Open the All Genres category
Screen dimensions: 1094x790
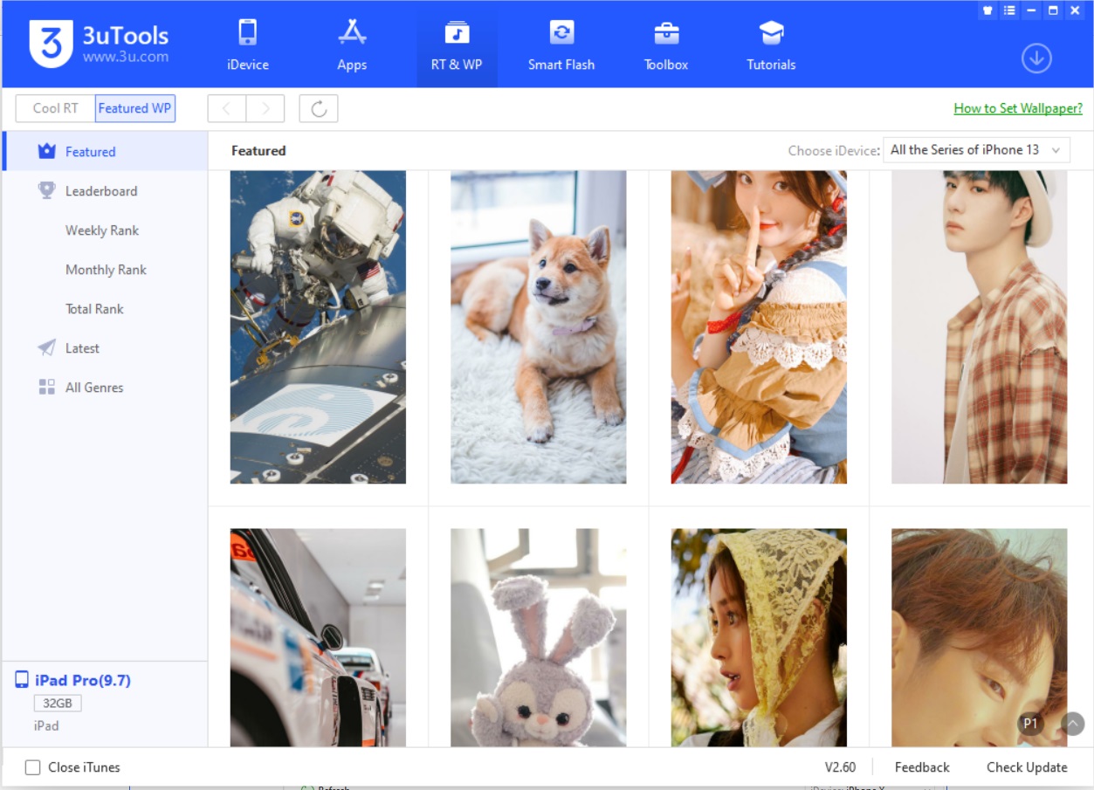point(94,388)
